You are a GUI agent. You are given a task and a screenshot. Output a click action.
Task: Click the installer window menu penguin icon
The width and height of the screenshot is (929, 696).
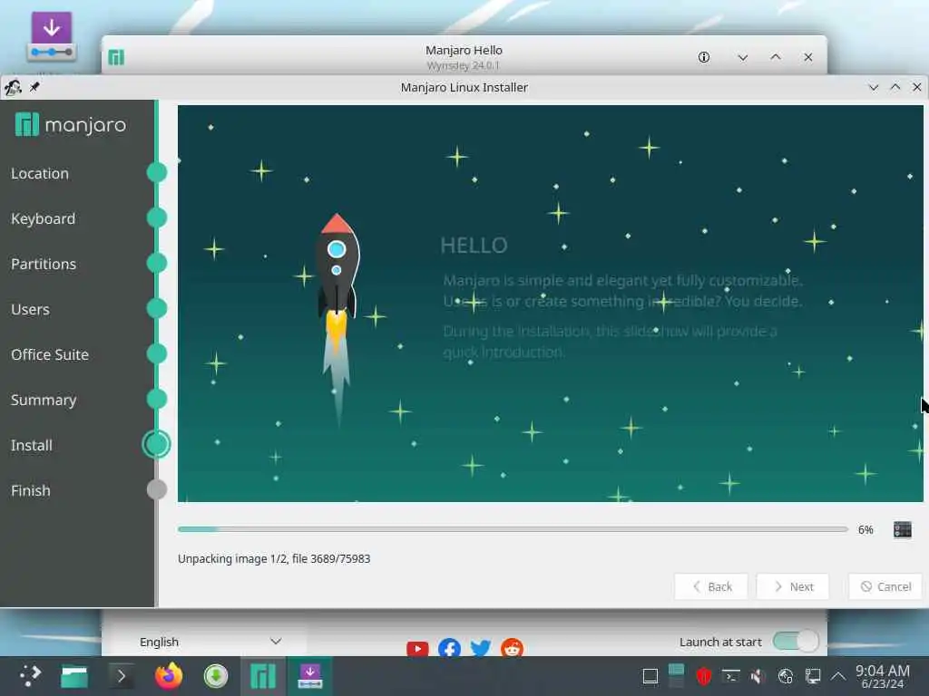[13, 88]
